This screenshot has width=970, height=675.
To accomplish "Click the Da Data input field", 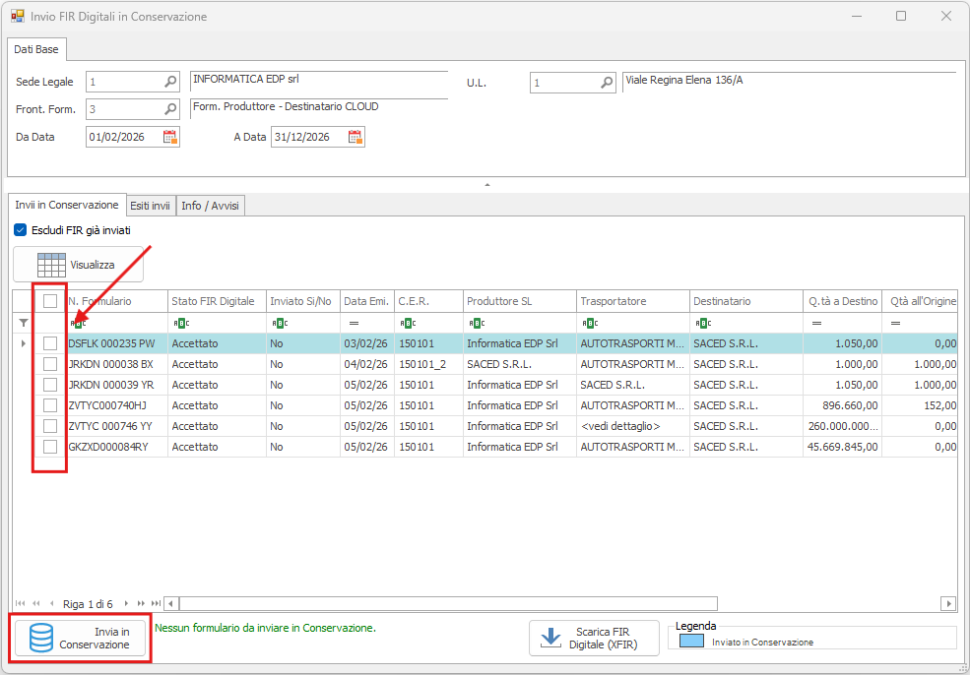I will [123, 137].
